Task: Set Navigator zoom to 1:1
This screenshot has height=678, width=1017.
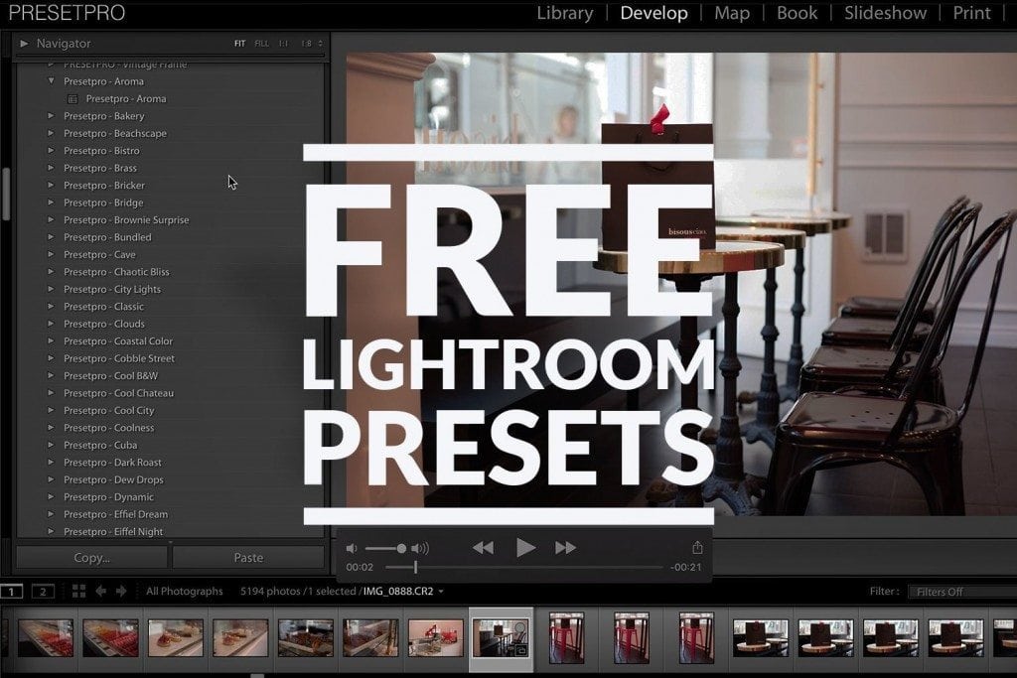Action: [283, 44]
